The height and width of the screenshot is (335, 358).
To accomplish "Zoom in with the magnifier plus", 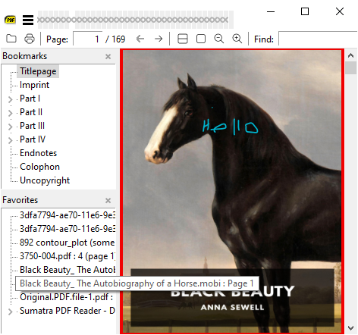I will point(237,39).
